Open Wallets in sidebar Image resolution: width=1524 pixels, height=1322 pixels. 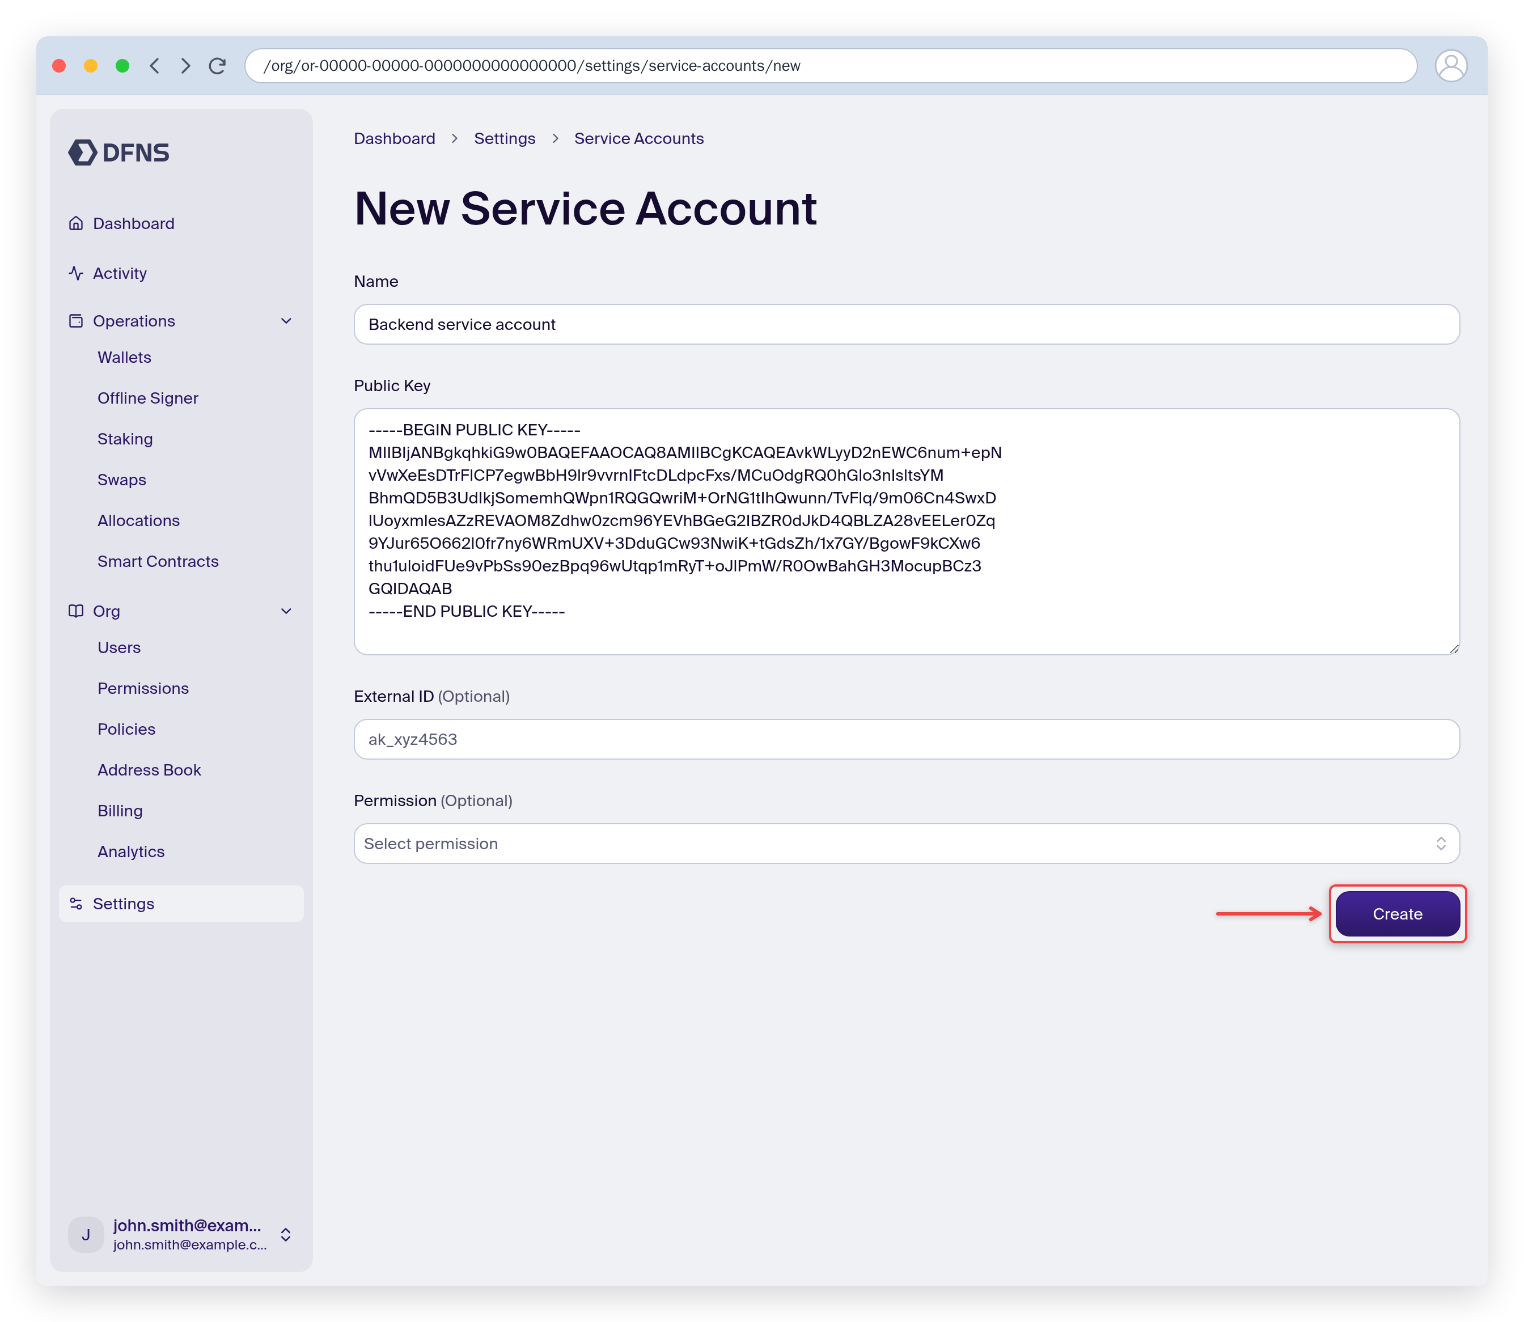pyautogui.click(x=124, y=357)
